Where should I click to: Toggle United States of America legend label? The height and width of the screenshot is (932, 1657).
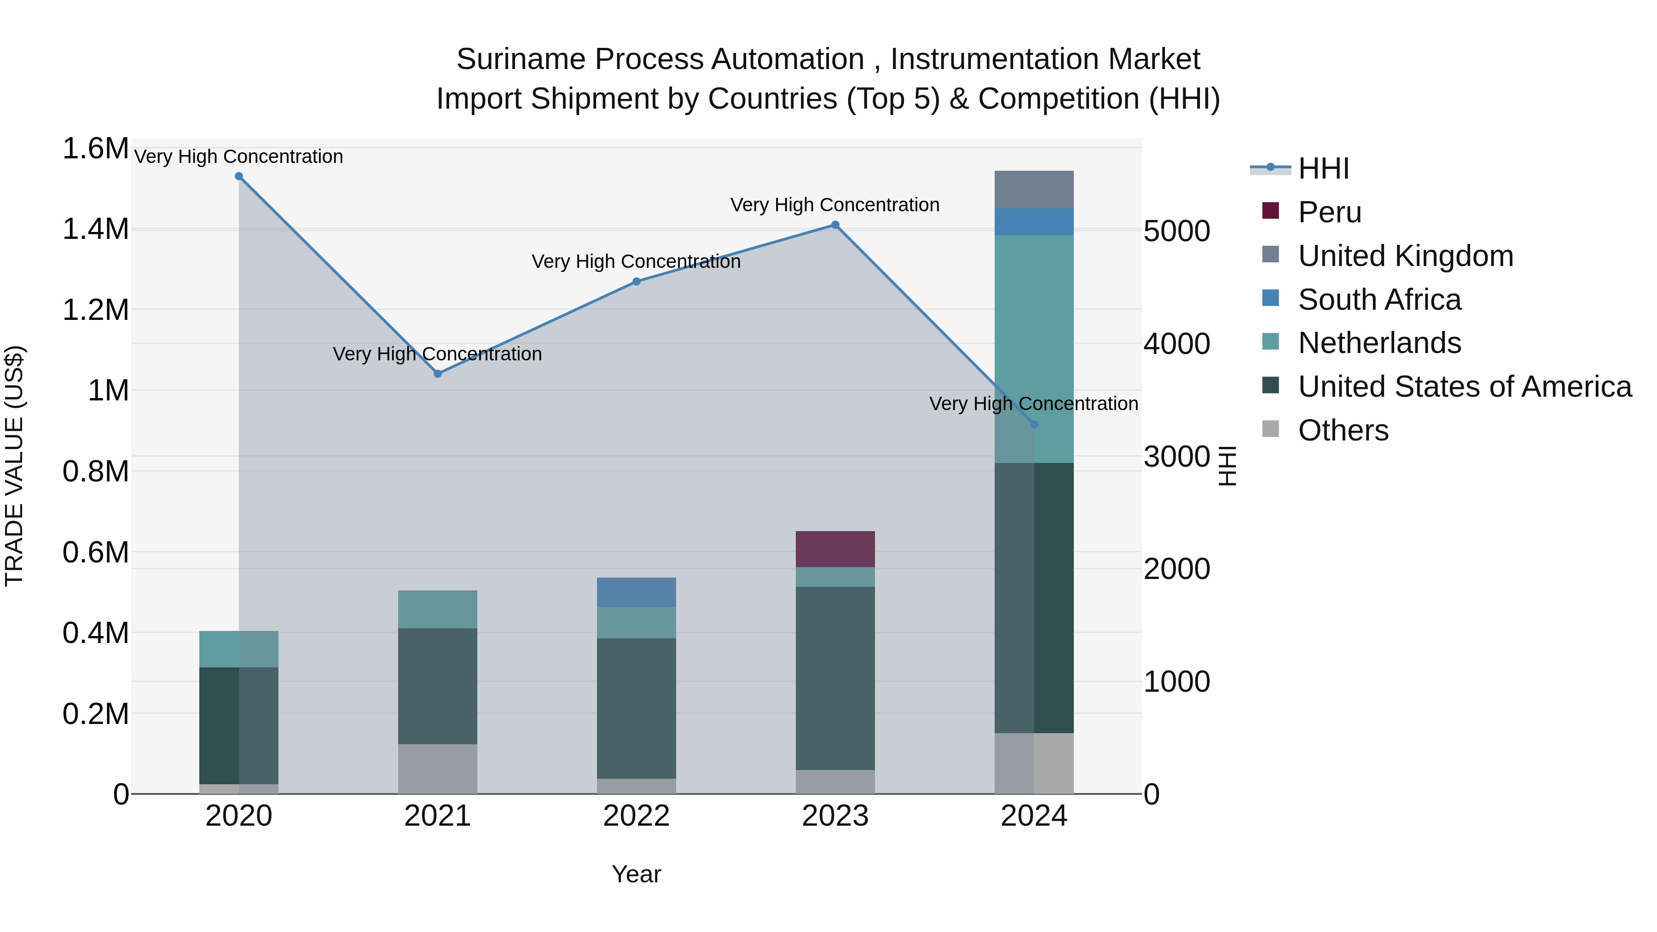coord(1465,387)
